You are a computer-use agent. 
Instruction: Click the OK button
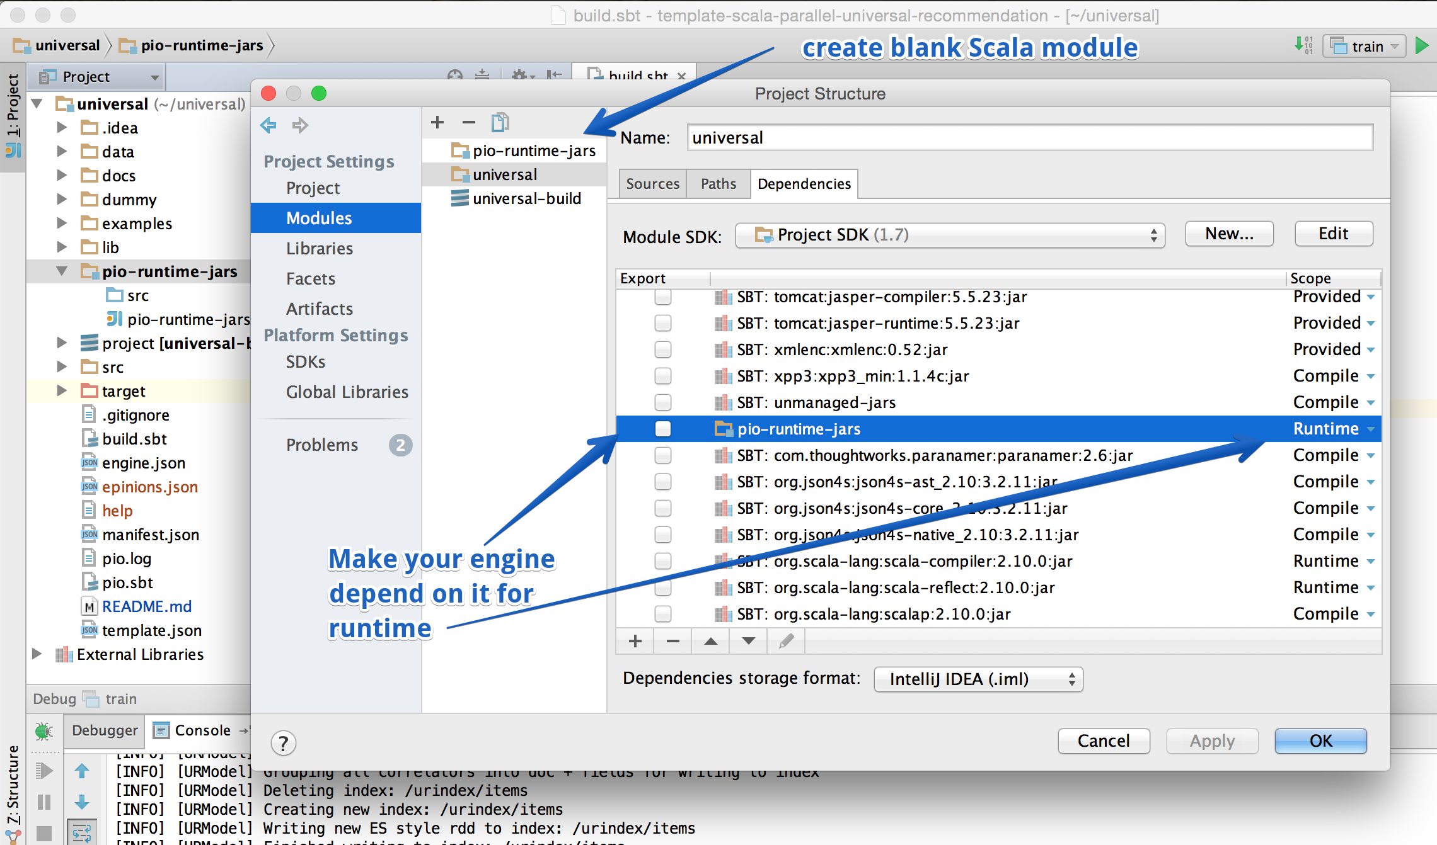[1320, 740]
